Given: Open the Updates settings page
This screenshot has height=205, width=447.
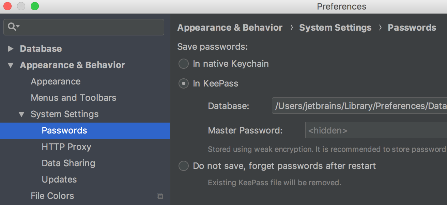Looking at the screenshot, I should 59,179.
